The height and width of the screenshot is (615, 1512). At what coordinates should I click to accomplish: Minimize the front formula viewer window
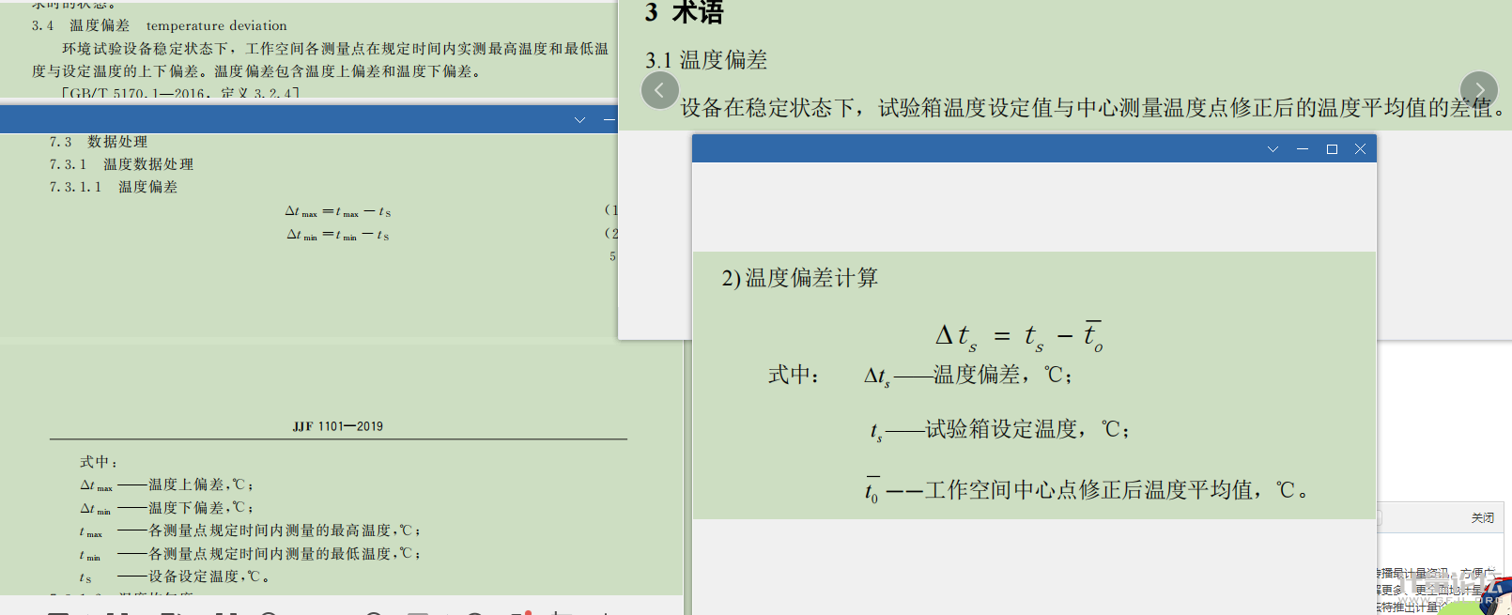(1303, 149)
